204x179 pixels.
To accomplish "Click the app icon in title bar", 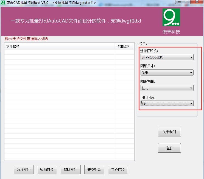I will point(3,2).
